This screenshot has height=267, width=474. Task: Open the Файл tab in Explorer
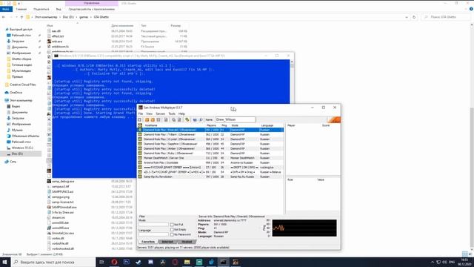(6, 9)
